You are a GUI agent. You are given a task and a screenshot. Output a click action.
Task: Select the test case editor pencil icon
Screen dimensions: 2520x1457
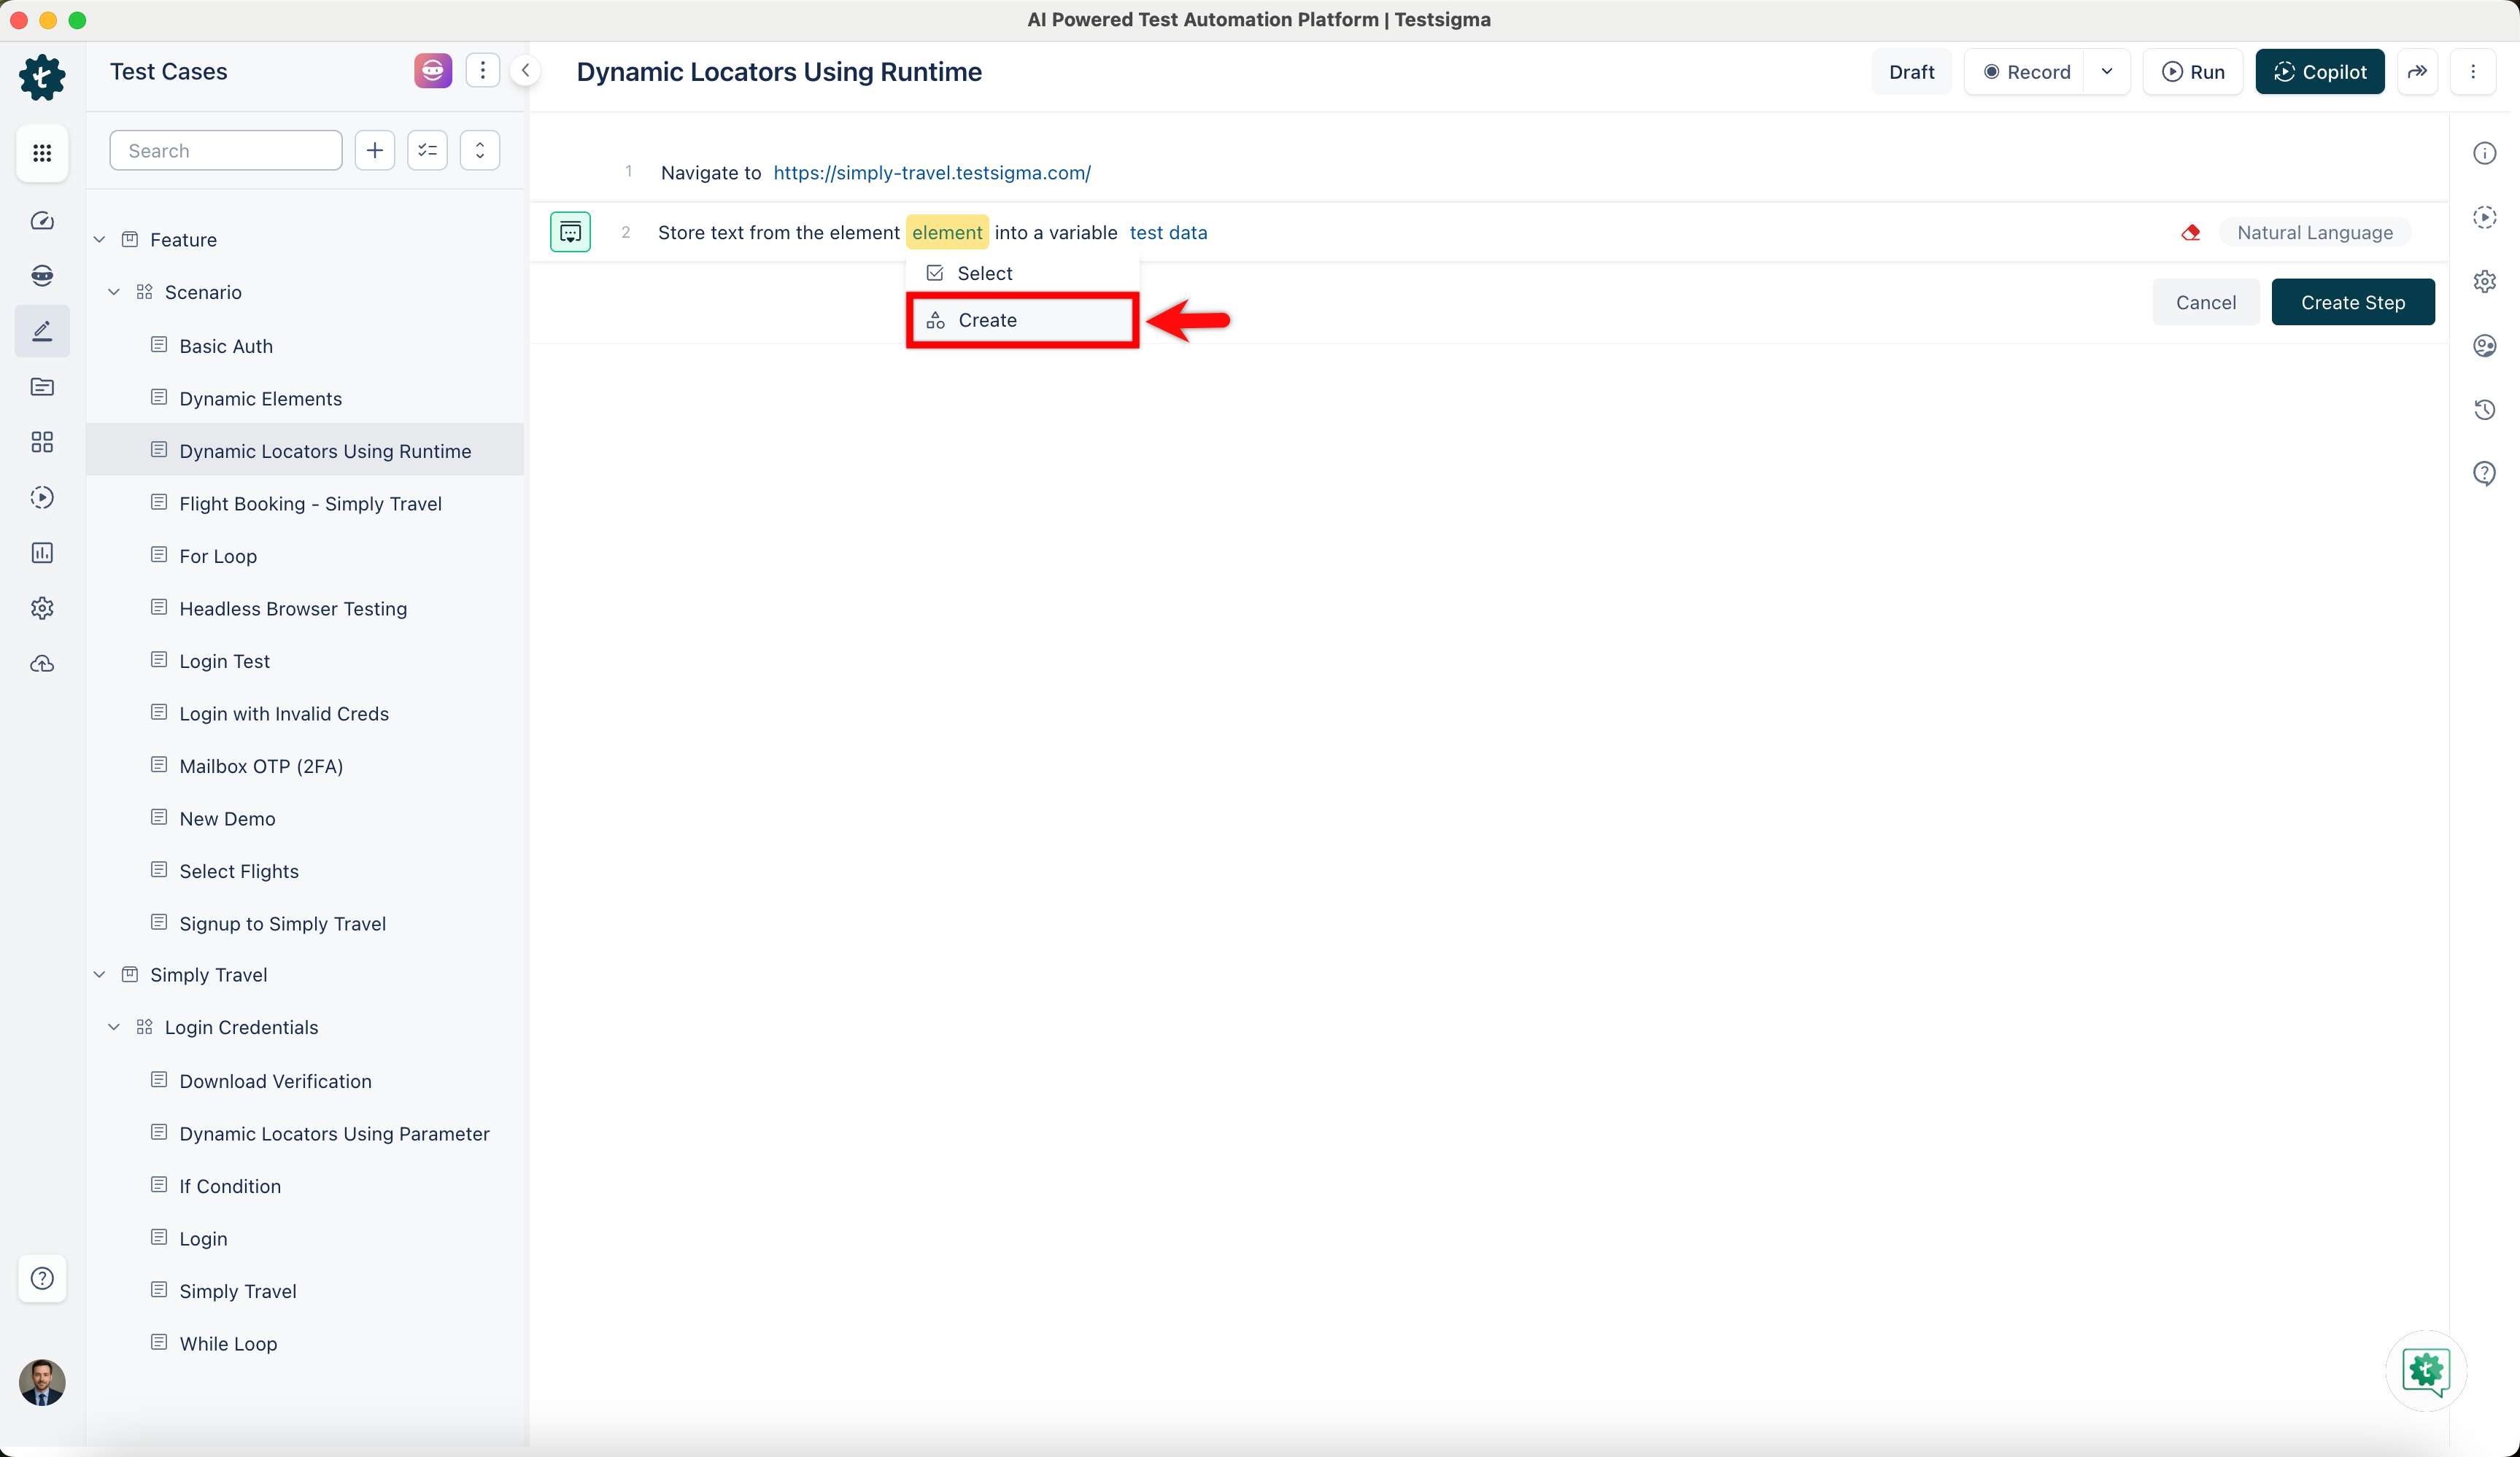coord(42,331)
